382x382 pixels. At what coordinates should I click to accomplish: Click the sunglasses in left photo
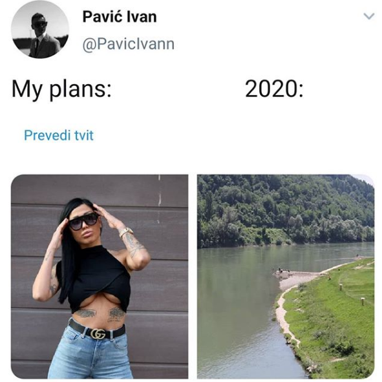click(x=83, y=220)
